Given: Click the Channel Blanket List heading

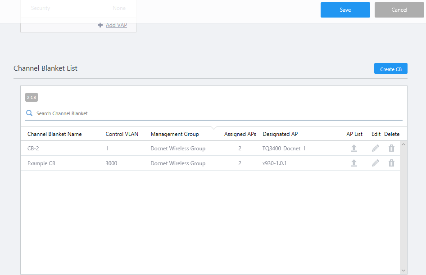Looking at the screenshot, I should pos(45,68).
